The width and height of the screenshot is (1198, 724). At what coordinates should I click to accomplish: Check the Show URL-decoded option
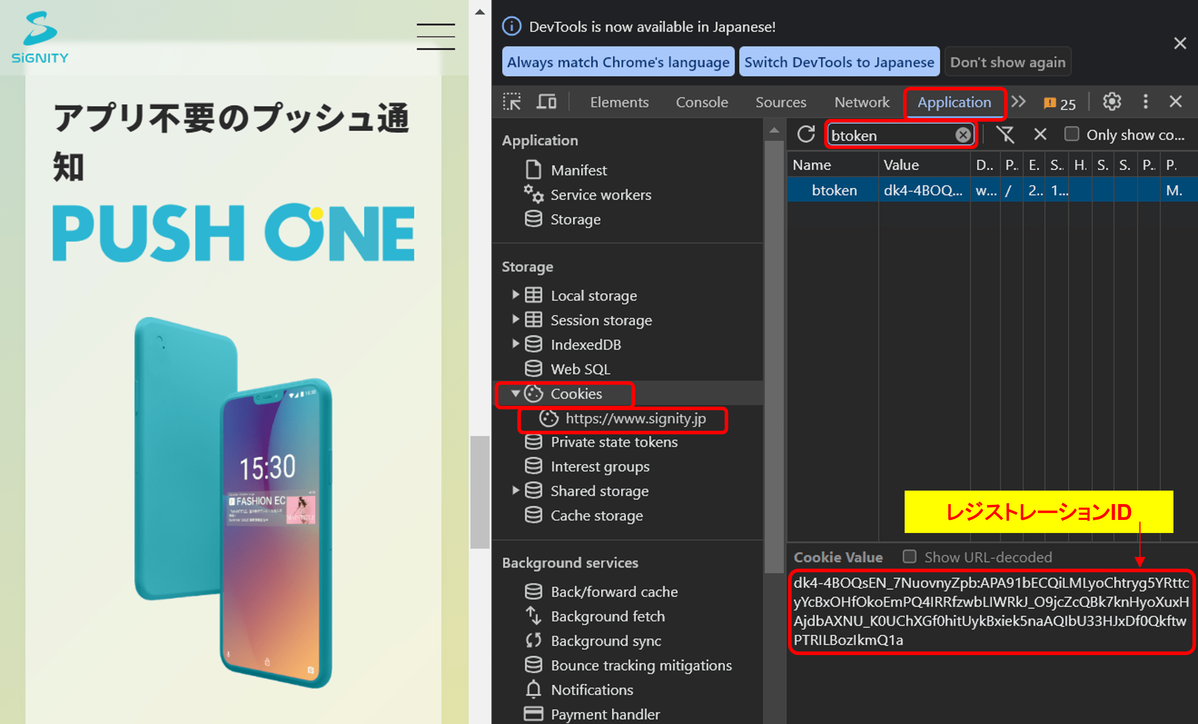point(909,557)
